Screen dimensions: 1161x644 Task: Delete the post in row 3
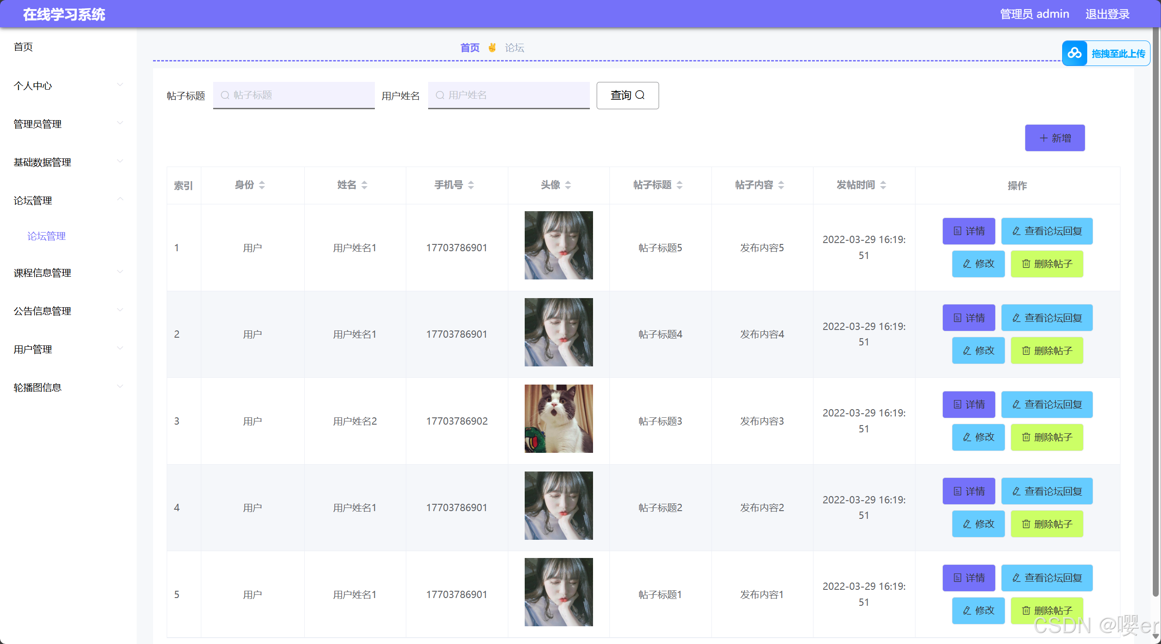click(x=1047, y=437)
